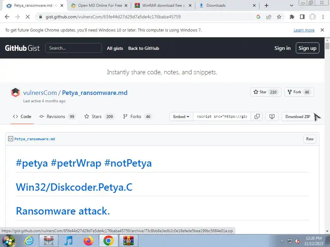
Task: Click Download ZIP
Action: tap(297, 116)
